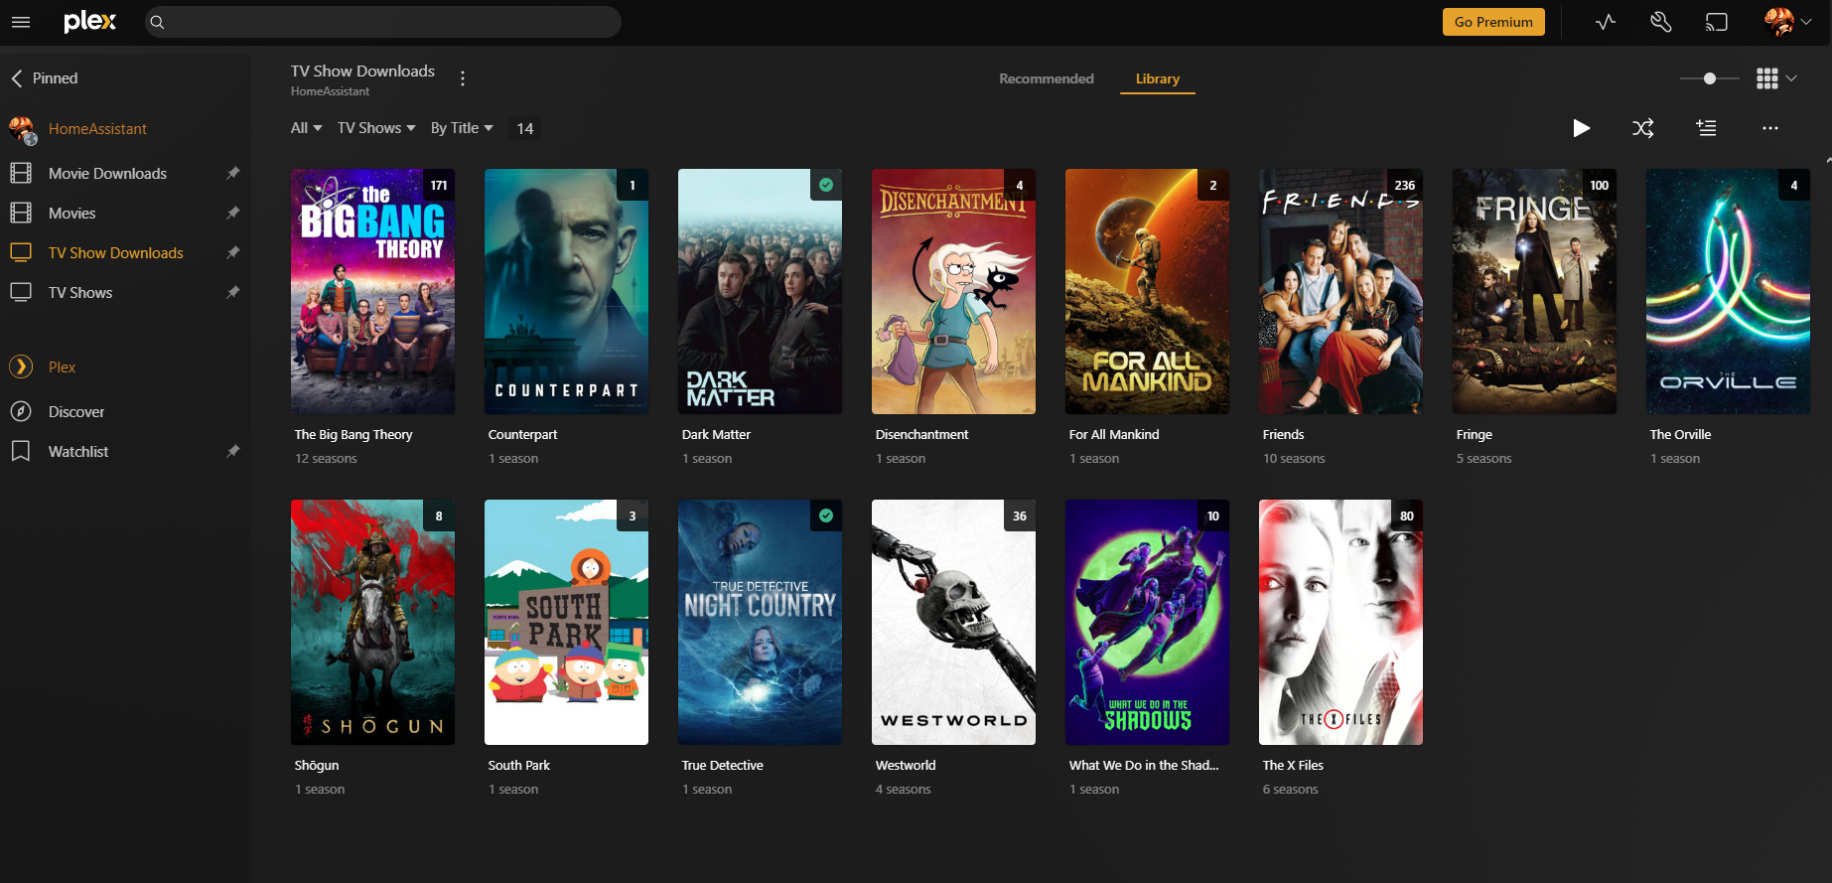Viewport: 1832px width, 883px height.
Task: Adjust the poster size slider
Action: tap(1710, 78)
